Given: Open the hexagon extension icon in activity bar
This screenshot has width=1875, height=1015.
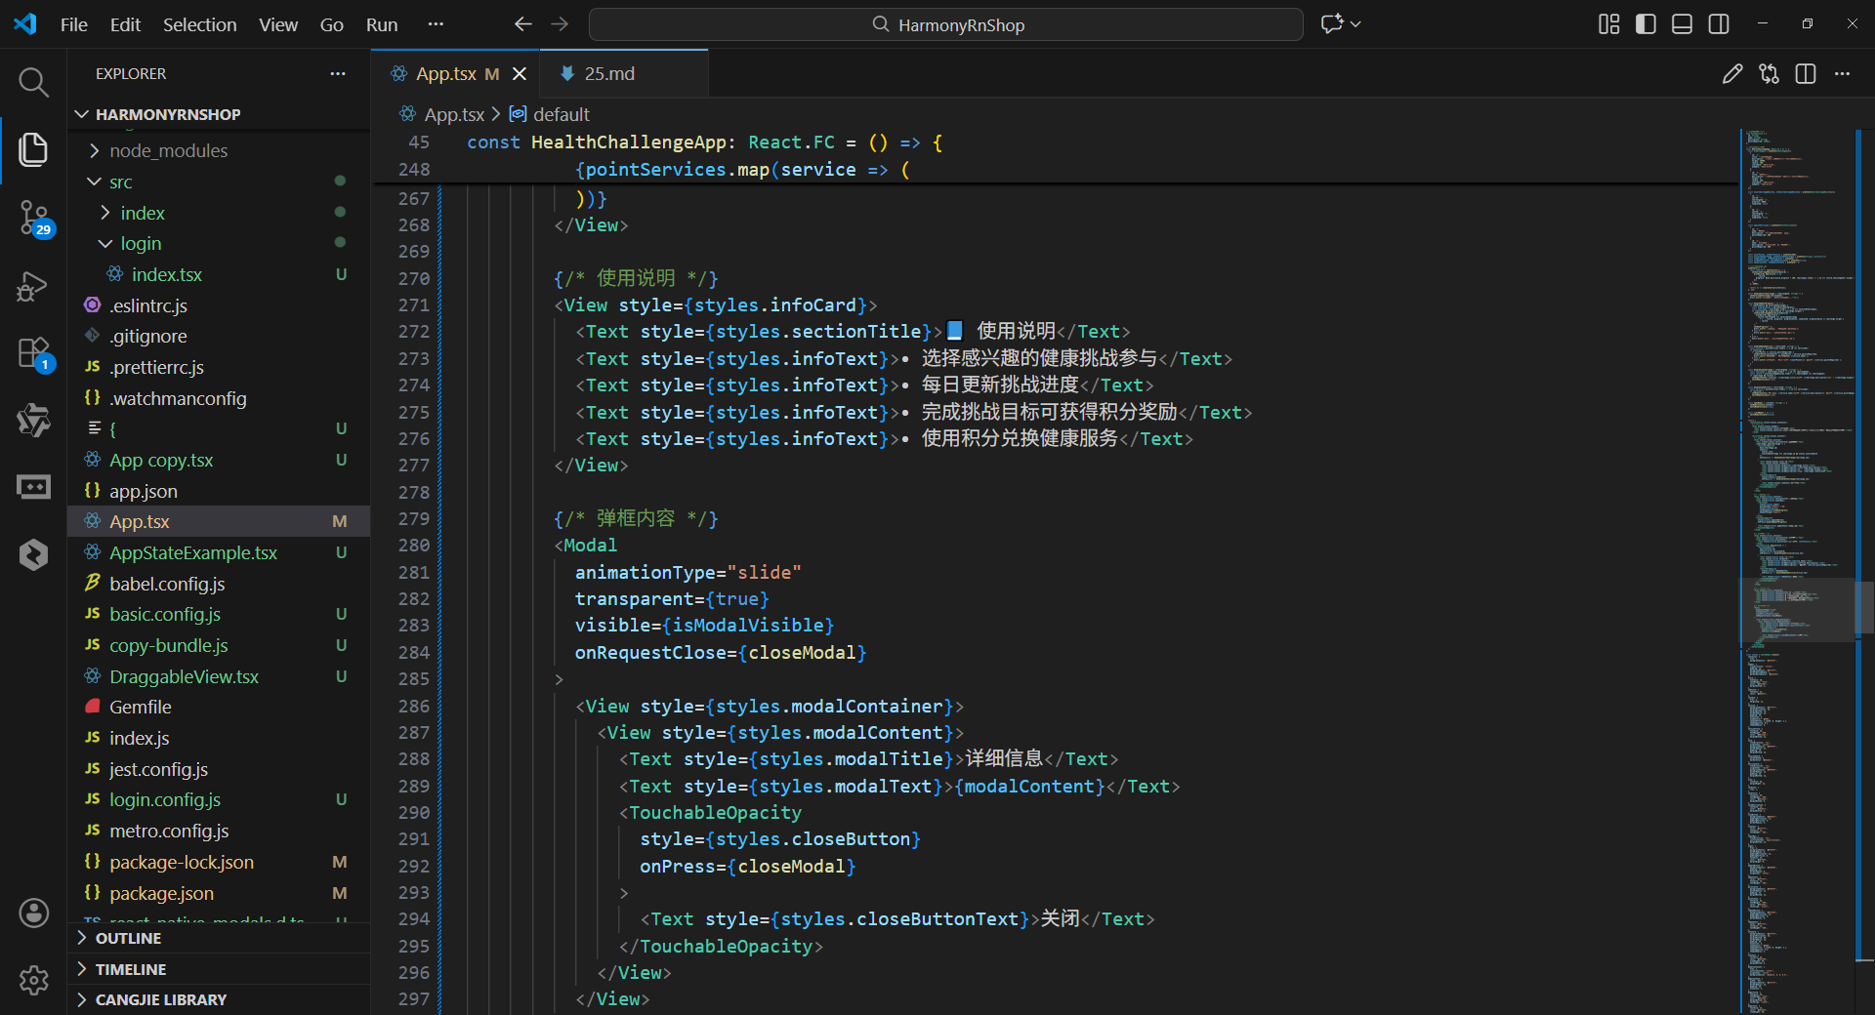Looking at the screenshot, I should point(33,554).
